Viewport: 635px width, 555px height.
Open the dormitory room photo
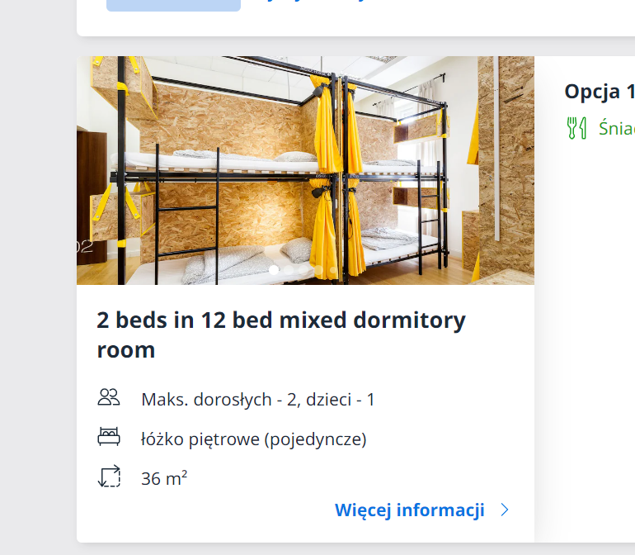coord(305,170)
